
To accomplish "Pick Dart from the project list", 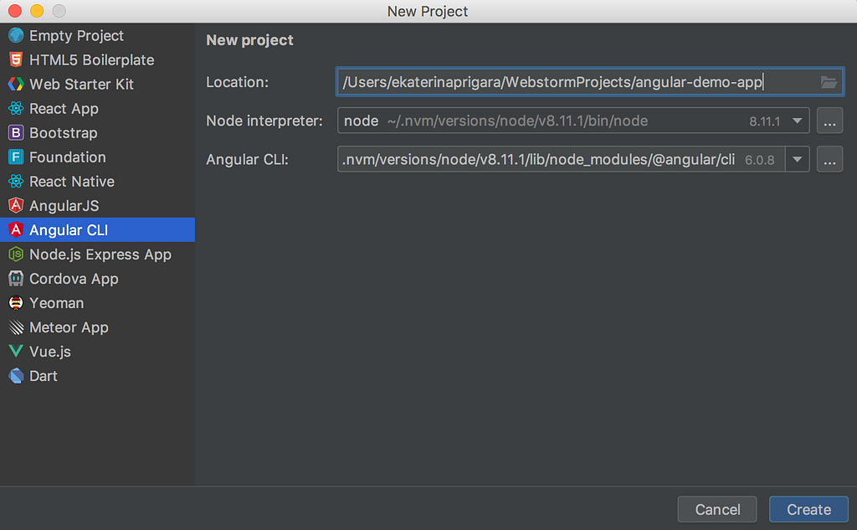I will coord(44,376).
